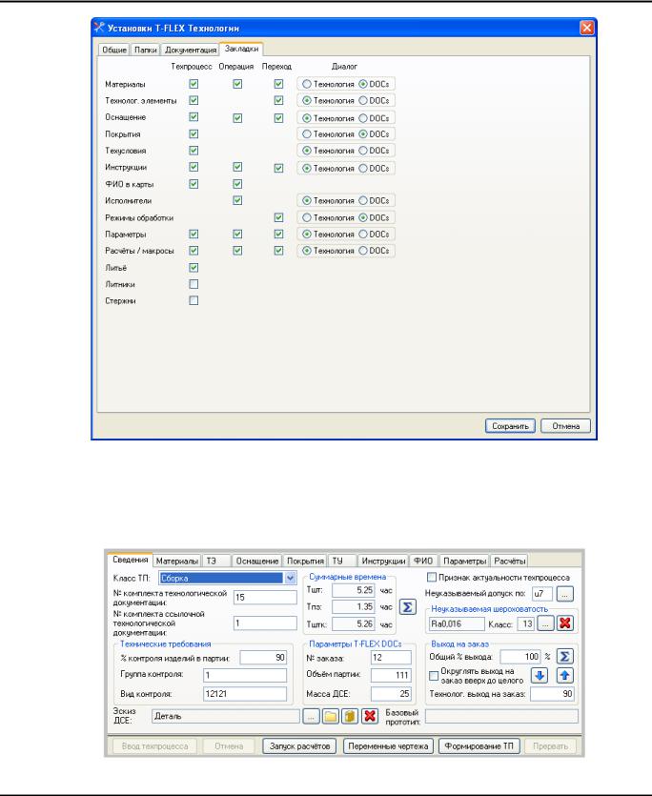Toggle ФИО в карты checkbox under Операция
Screen dimensions: 652x796
(237, 184)
